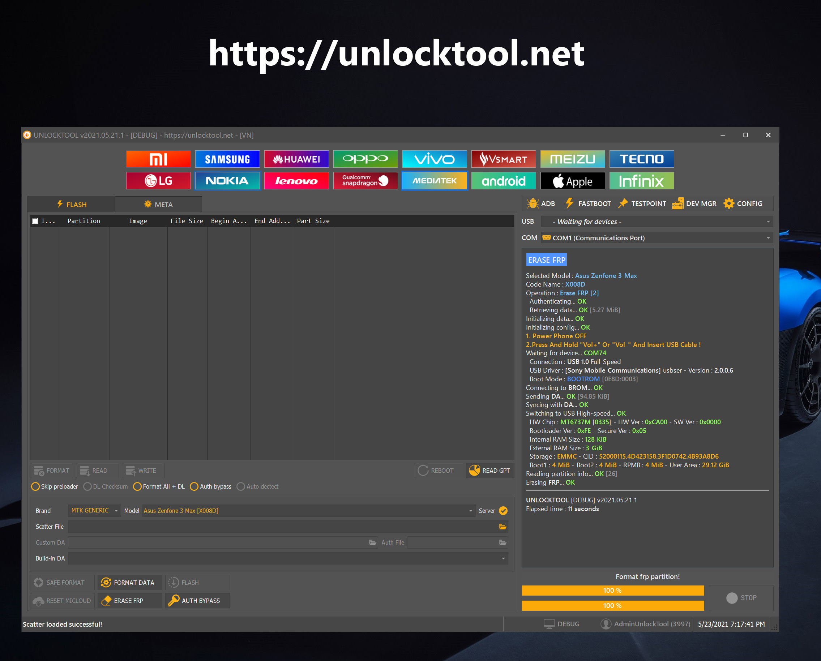This screenshot has height=661, width=821.
Task: Click the lower FLASH button
Action: 197,583
